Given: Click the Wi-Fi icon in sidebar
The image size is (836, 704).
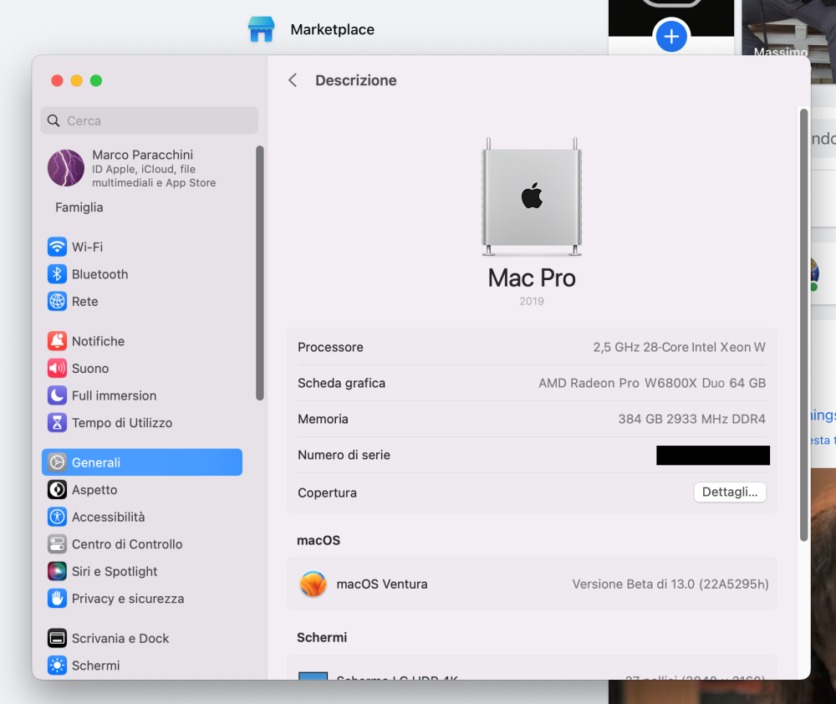Looking at the screenshot, I should (57, 247).
